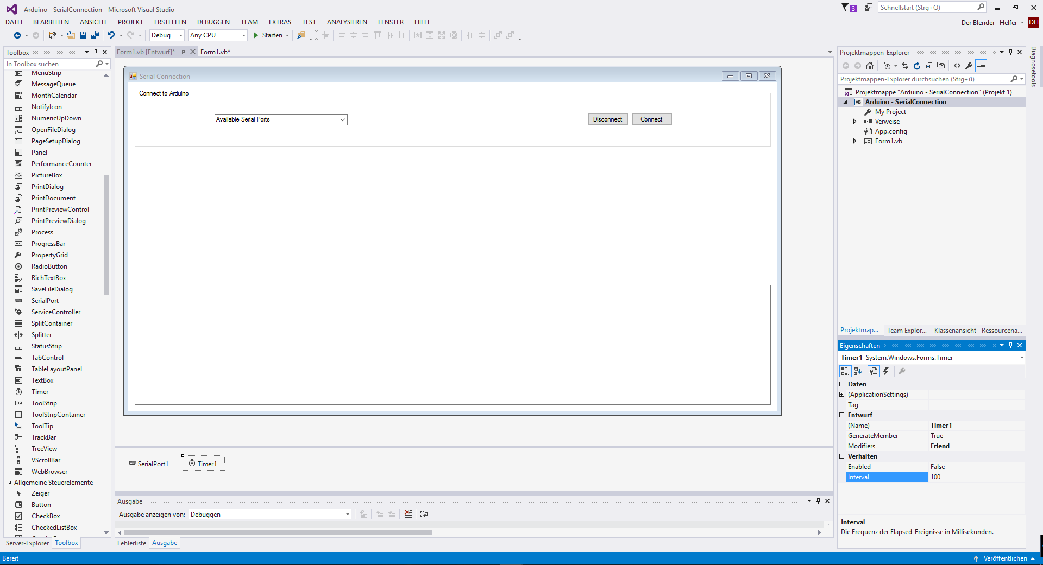The height and width of the screenshot is (565, 1043).
Task: Click the Undo icon
Action: tap(110, 35)
